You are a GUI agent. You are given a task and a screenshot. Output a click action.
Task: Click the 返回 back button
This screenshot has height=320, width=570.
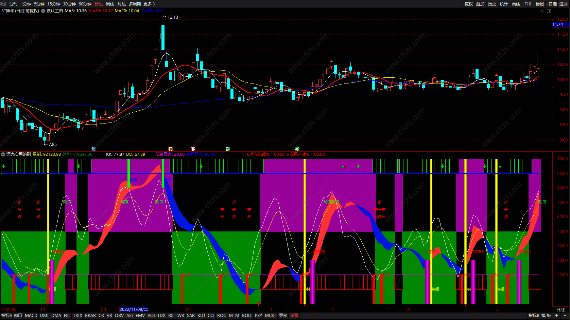coord(564,4)
